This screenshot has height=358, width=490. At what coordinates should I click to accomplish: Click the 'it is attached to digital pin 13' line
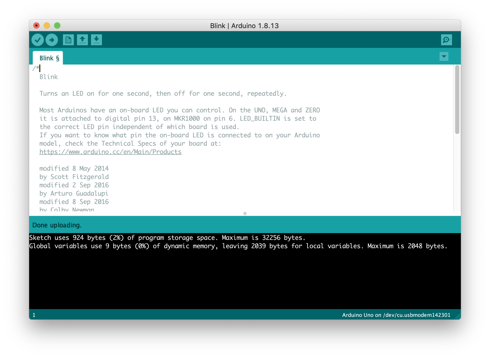pyautogui.click(x=178, y=118)
